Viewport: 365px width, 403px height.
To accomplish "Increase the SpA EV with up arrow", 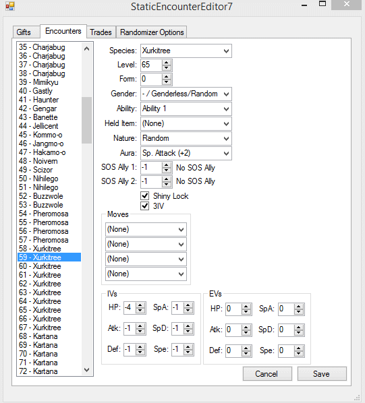I will [x=299, y=307].
